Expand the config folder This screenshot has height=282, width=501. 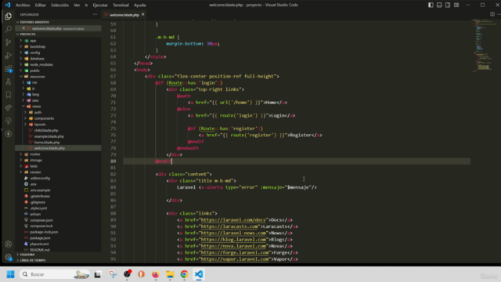[34, 52]
